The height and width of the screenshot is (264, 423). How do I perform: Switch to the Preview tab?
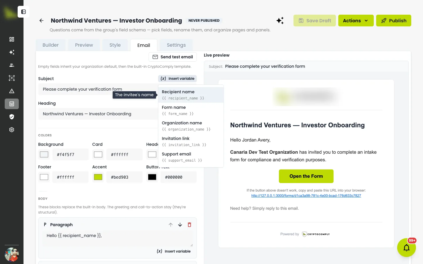[x=84, y=45]
